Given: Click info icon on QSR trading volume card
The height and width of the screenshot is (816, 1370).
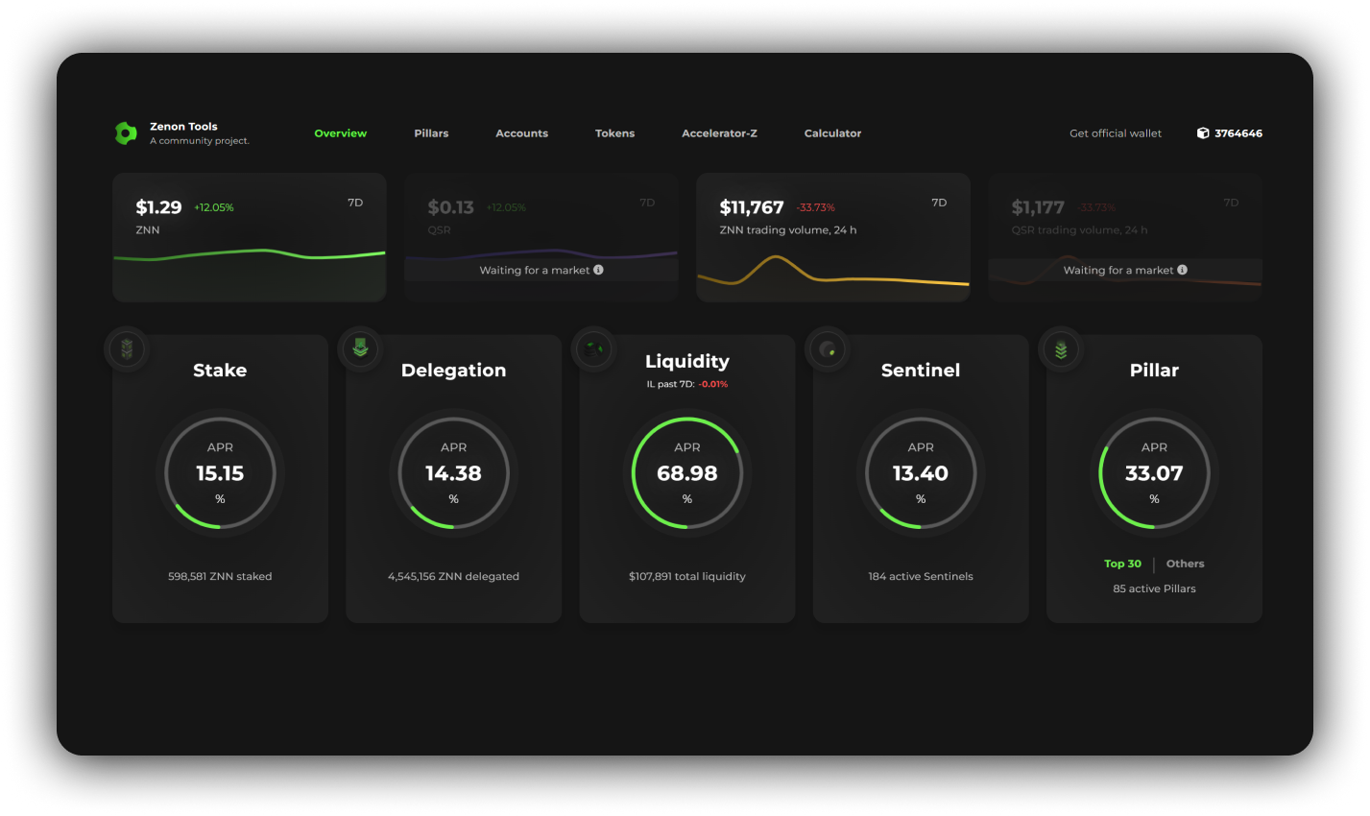Looking at the screenshot, I should [1183, 270].
